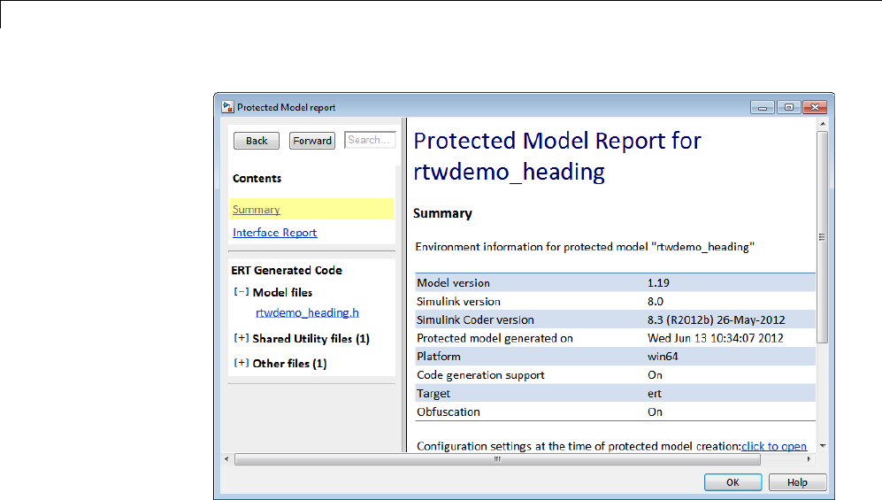Click the Code generation support label
This screenshot has height=500, width=882.
480,375
